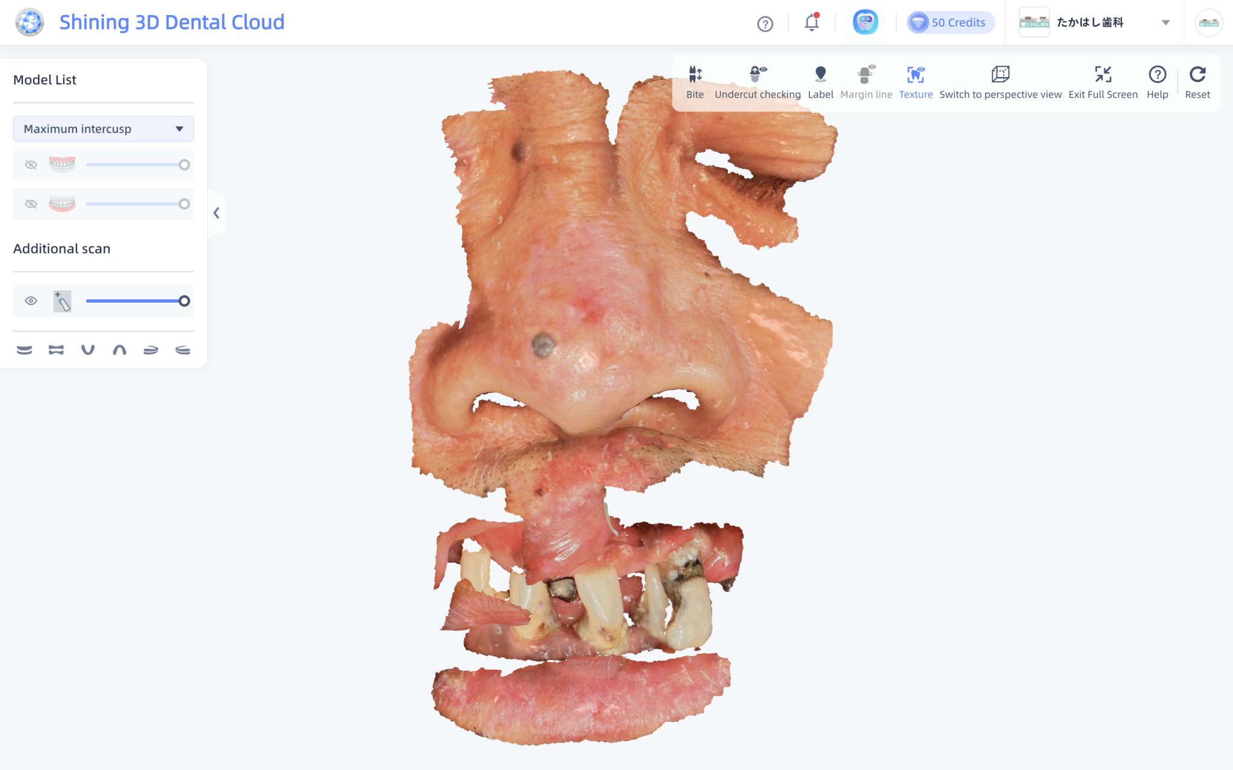Click Switch to perspective view

[1000, 75]
